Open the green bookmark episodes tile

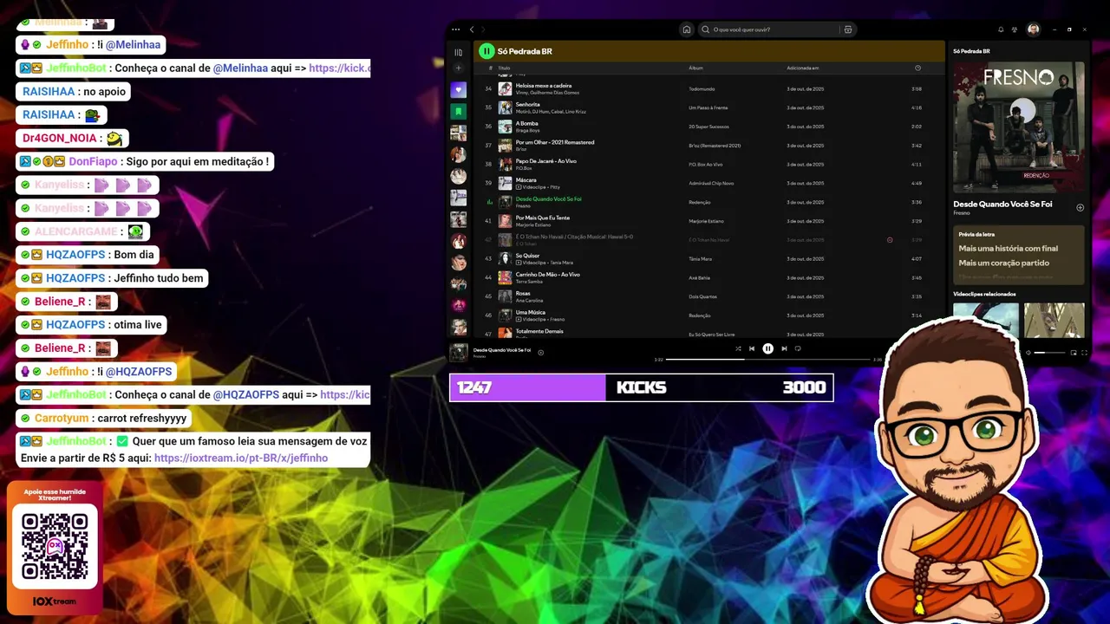459,112
